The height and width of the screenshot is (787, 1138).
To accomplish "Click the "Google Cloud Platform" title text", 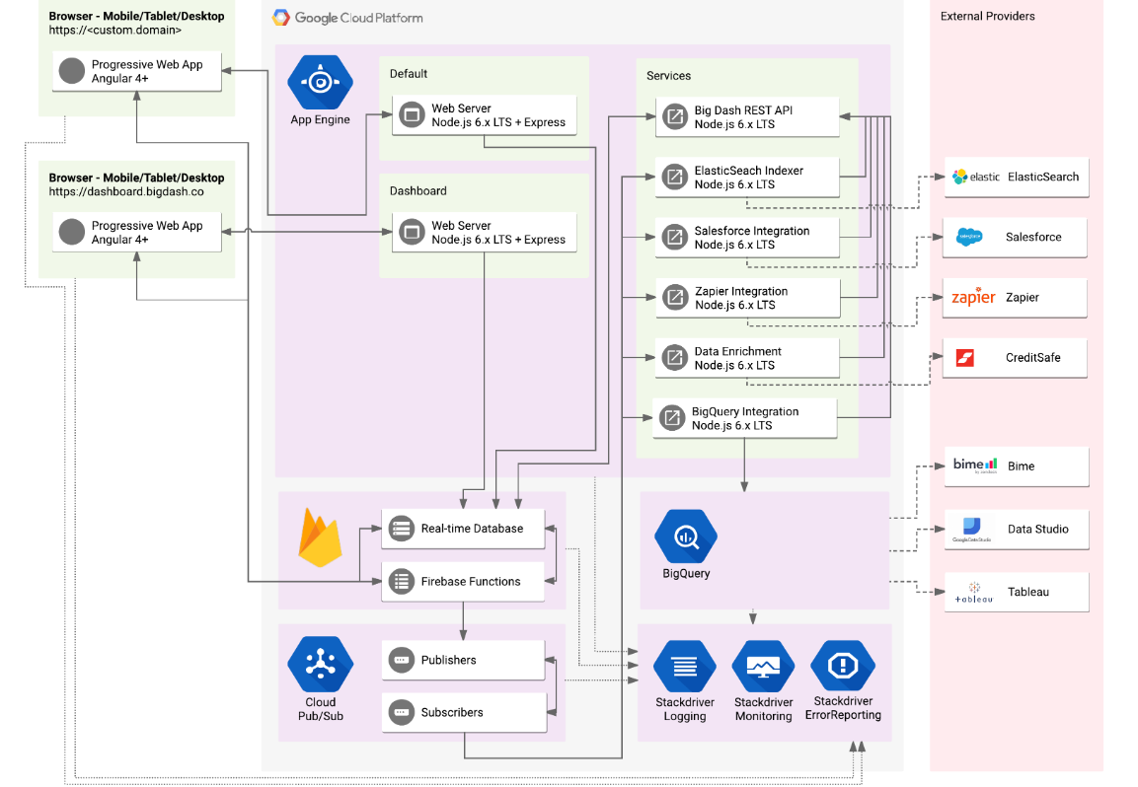I will (358, 18).
